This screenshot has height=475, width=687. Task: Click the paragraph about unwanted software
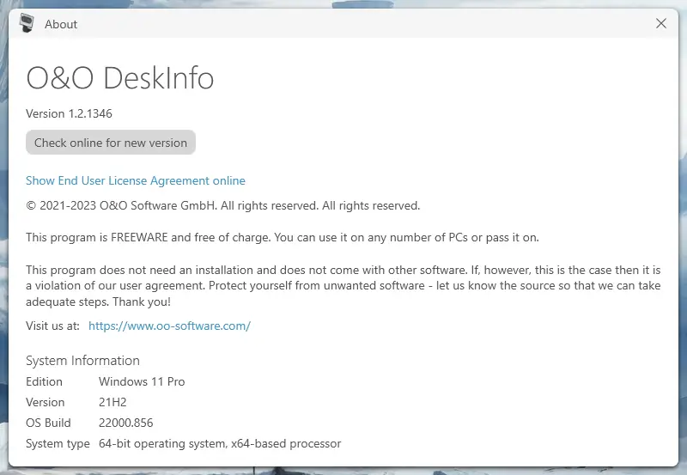click(x=343, y=286)
